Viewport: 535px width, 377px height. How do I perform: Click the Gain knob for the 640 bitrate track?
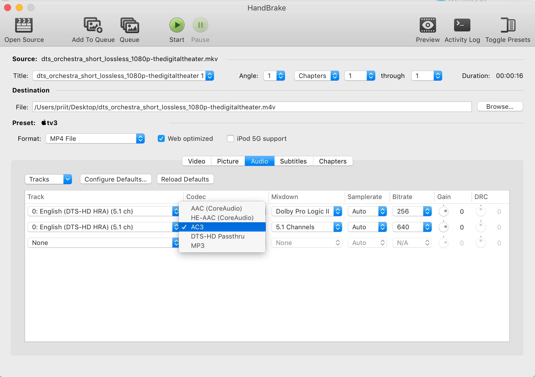pos(444,227)
